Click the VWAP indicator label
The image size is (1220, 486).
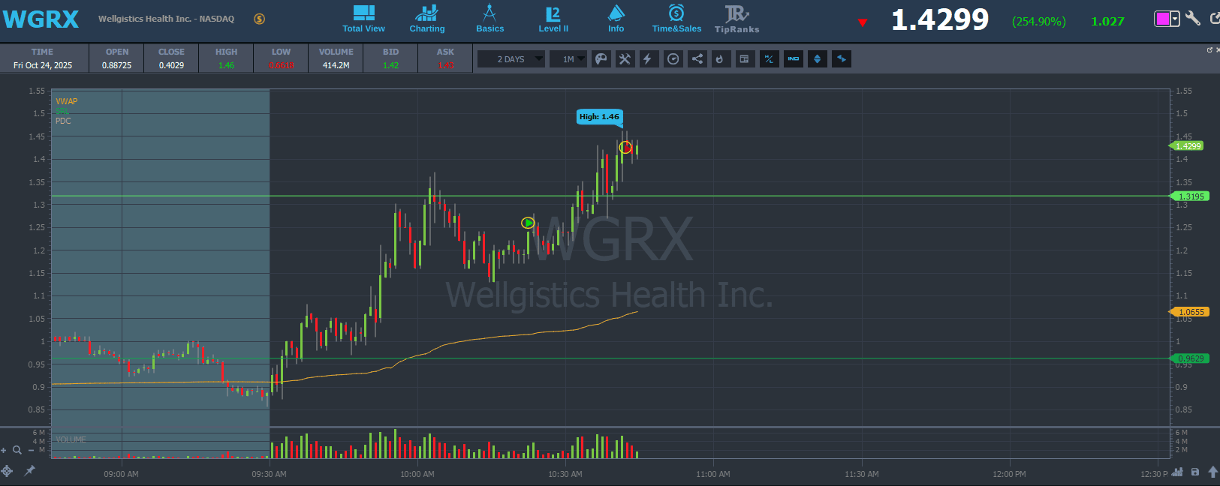[x=66, y=101]
